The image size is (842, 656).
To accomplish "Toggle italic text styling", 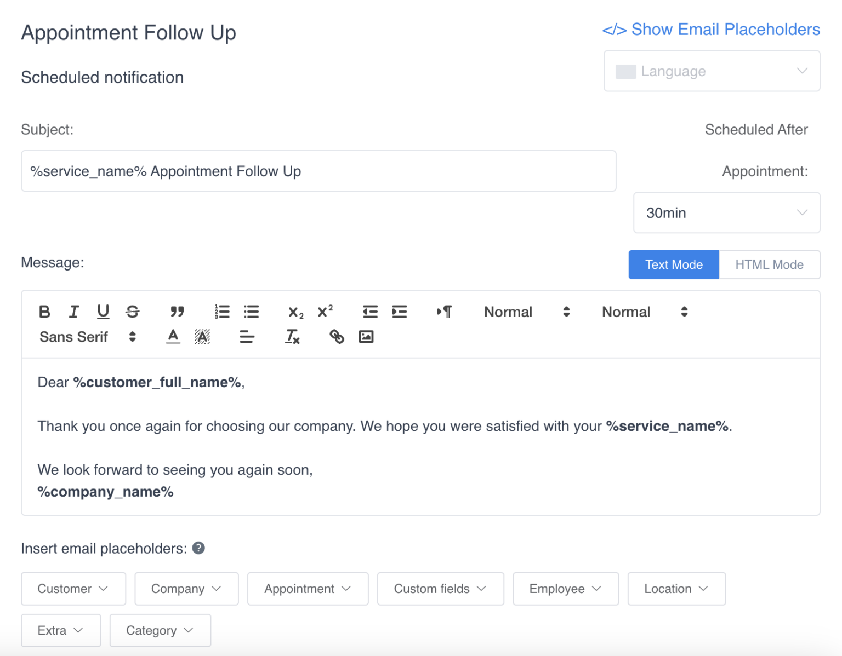I will (74, 312).
